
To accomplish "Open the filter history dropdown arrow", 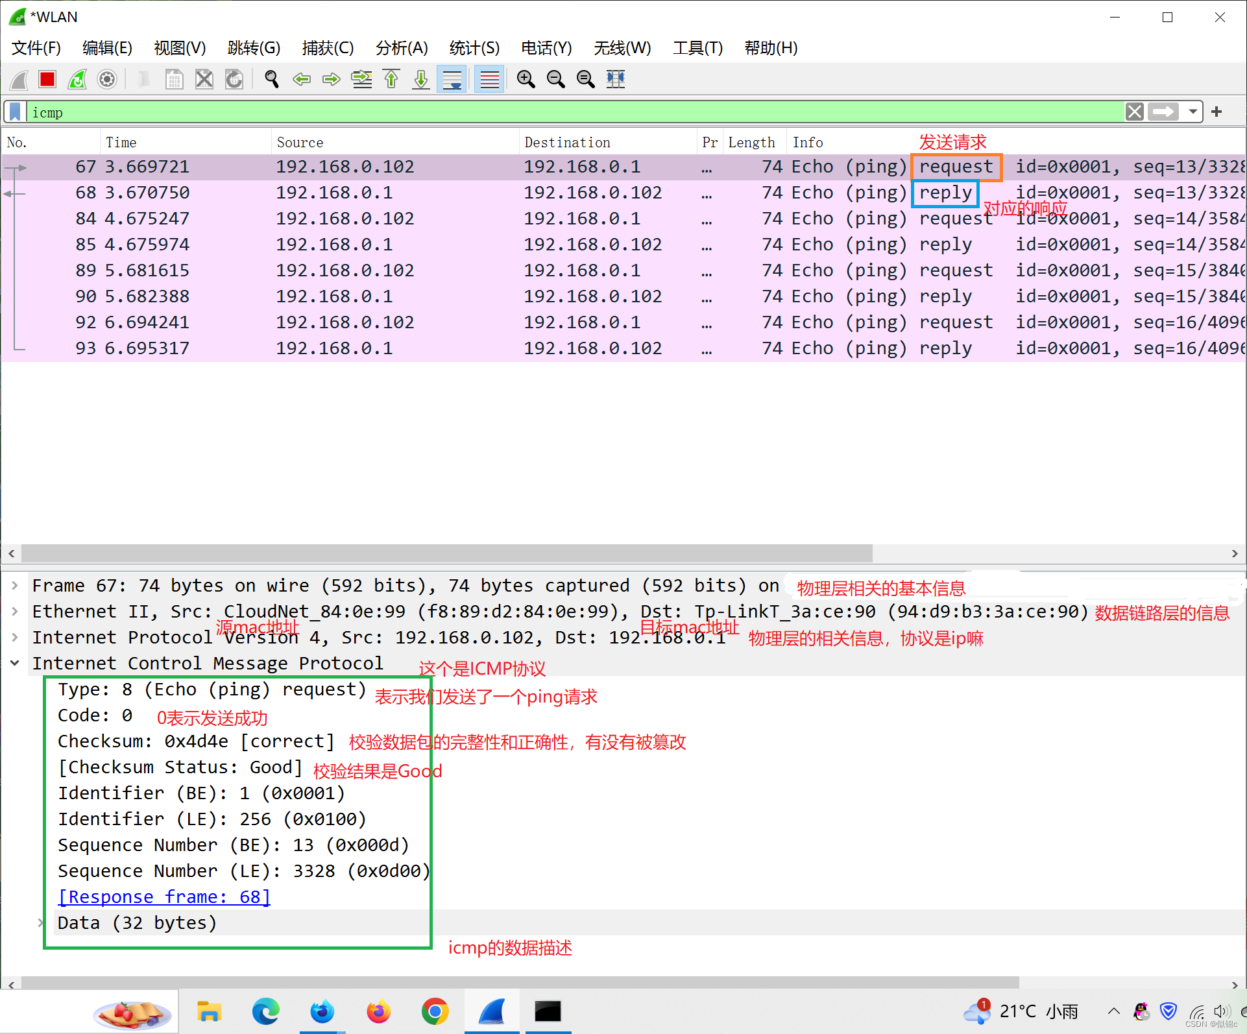I will coord(1193,112).
